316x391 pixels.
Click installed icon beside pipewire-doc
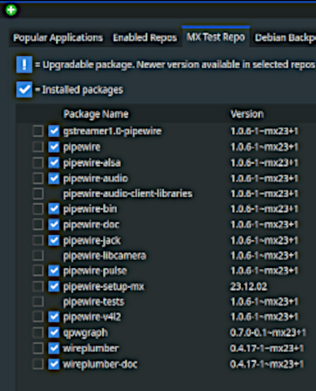[x=54, y=224]
